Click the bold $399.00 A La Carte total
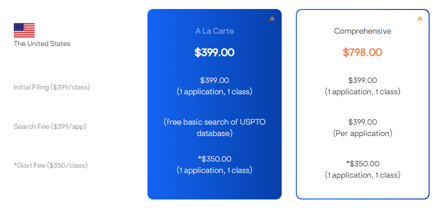 click(214, 53)
